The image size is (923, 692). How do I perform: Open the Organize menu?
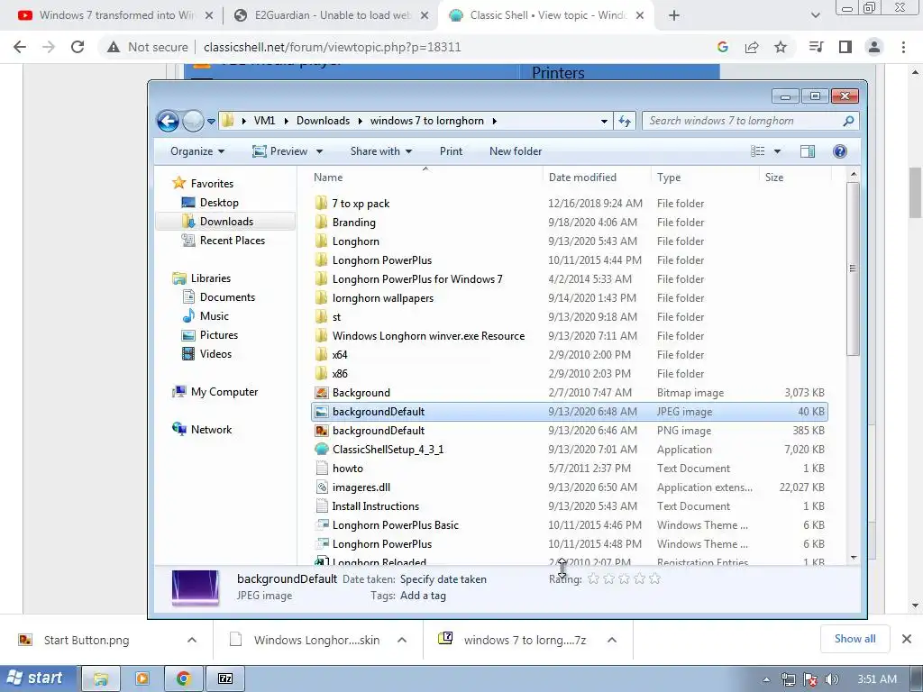[x=197, y=151]
